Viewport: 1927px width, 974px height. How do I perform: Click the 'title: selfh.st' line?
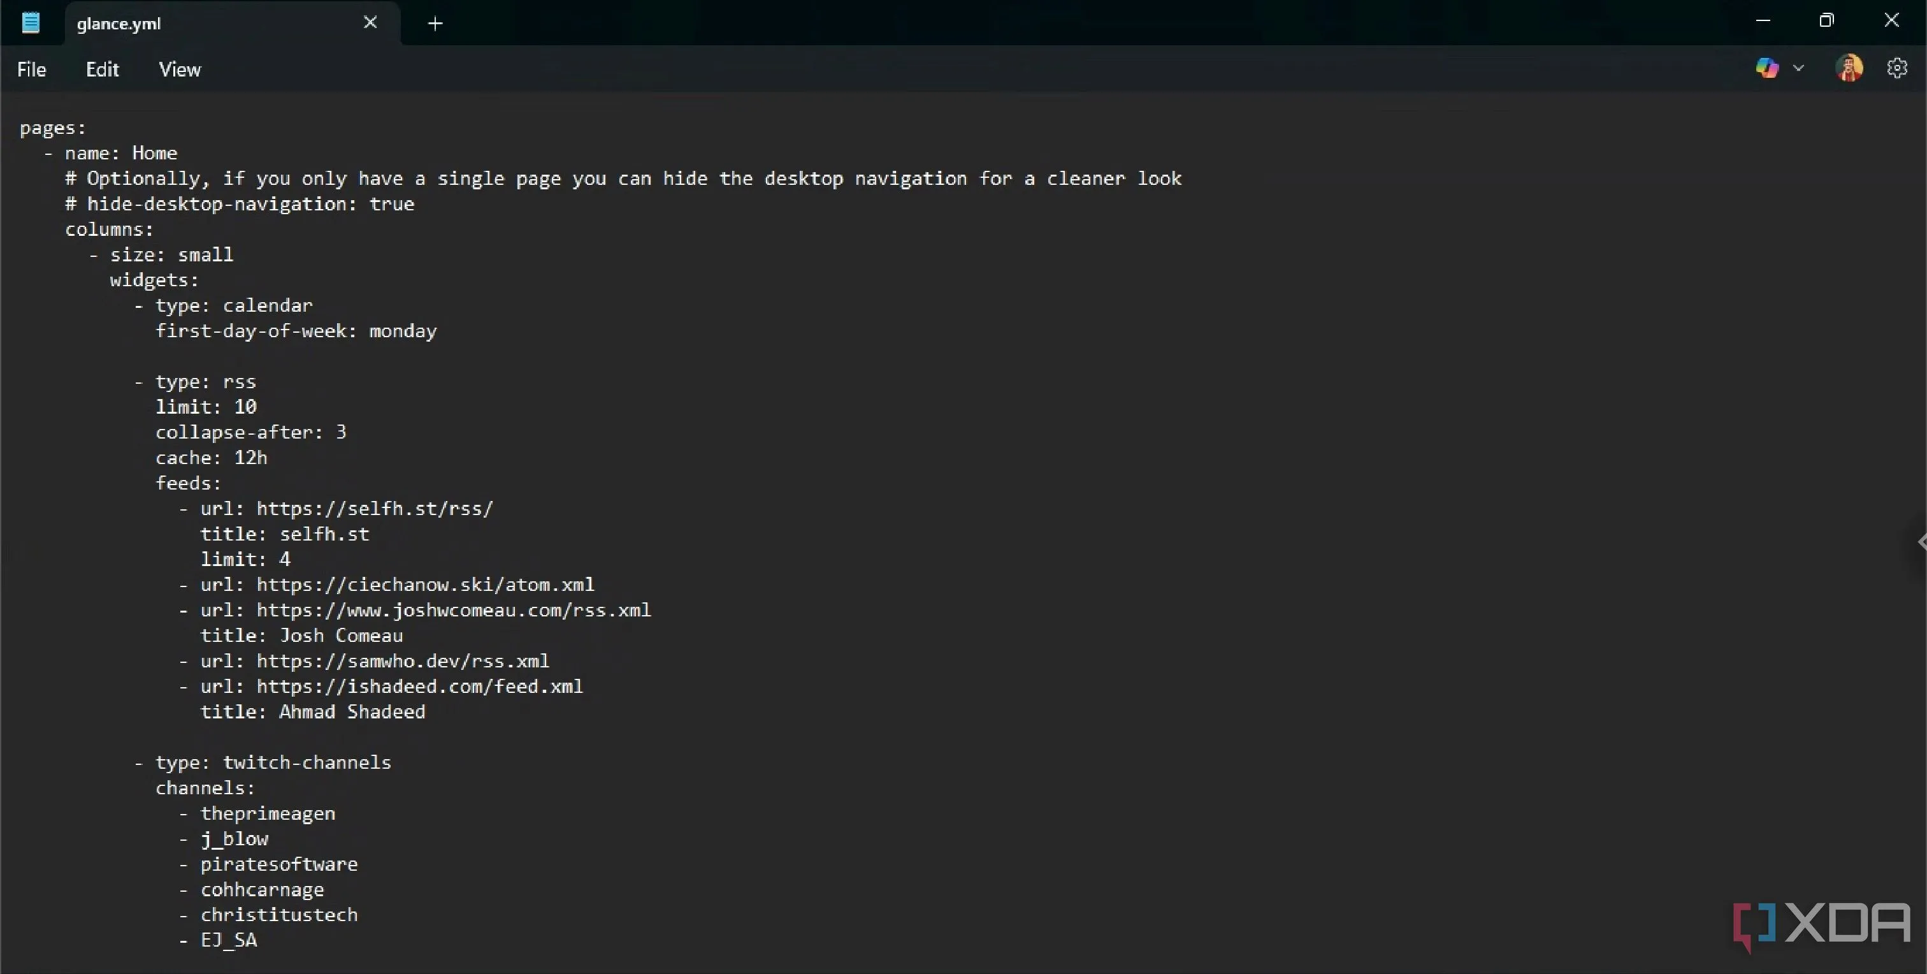[x=284, y=534]
